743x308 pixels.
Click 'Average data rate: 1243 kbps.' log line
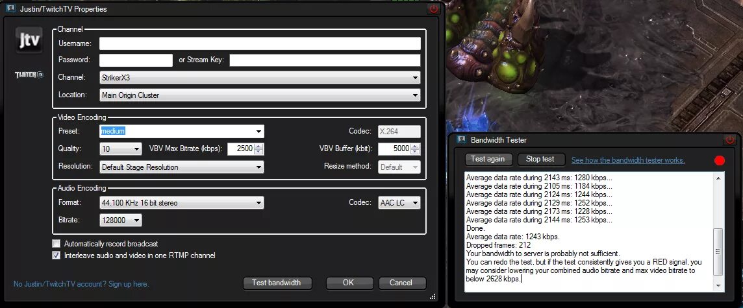pyautogui.click(x=513, y=237)
